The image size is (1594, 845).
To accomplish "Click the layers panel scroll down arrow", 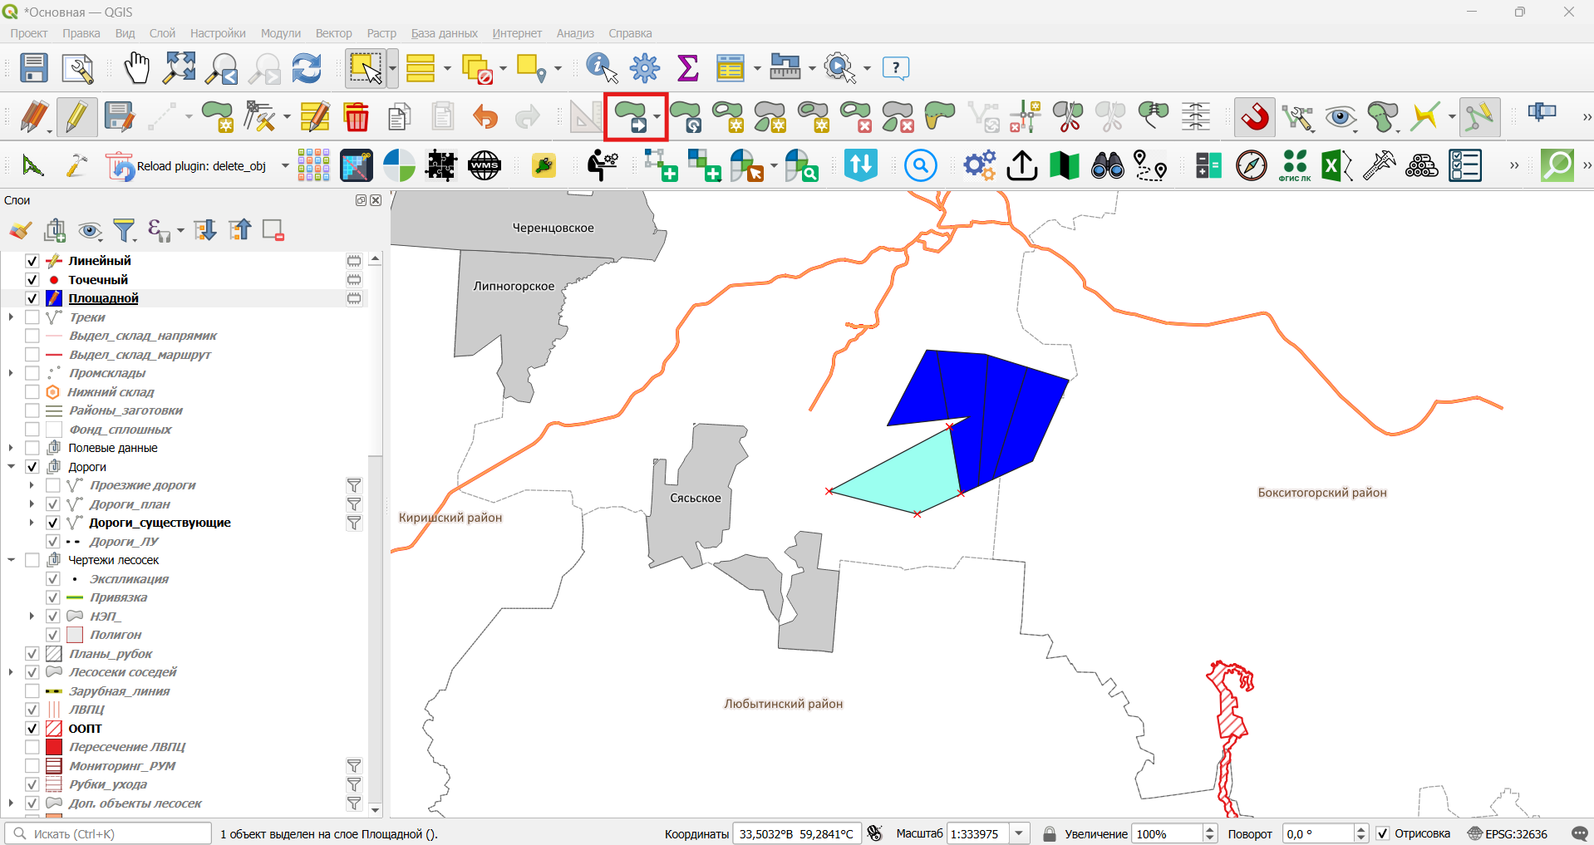I will pyautogui.click(x=375, y=810).
